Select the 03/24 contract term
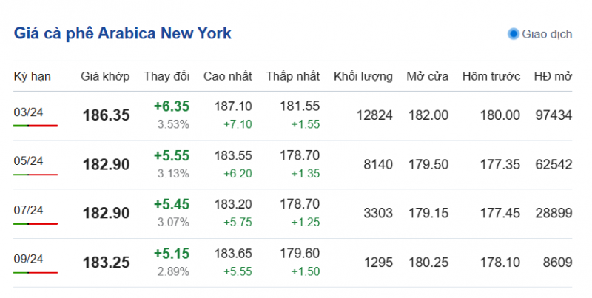 [29, 112]
